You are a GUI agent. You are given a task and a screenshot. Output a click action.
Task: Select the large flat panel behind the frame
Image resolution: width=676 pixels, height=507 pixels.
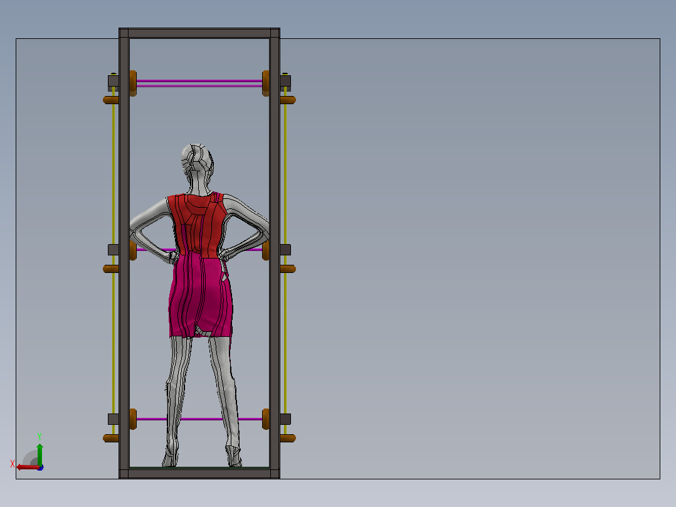click(470, 259)
